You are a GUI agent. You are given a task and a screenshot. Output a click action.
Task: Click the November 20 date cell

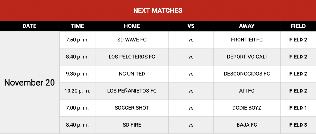pyautogui.click(x=30, y=82)
